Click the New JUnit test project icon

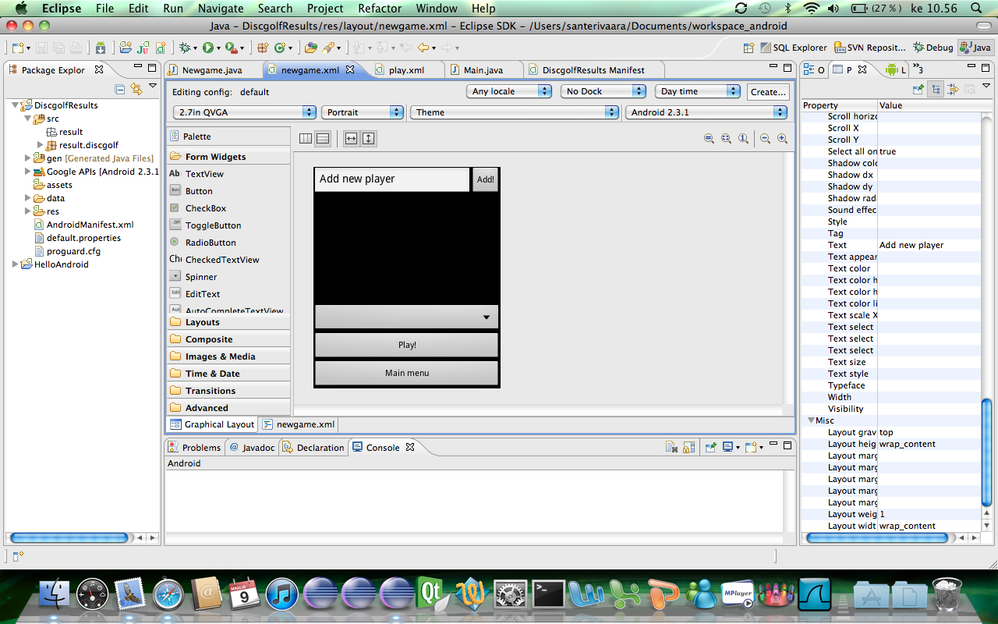click(143, 48)
